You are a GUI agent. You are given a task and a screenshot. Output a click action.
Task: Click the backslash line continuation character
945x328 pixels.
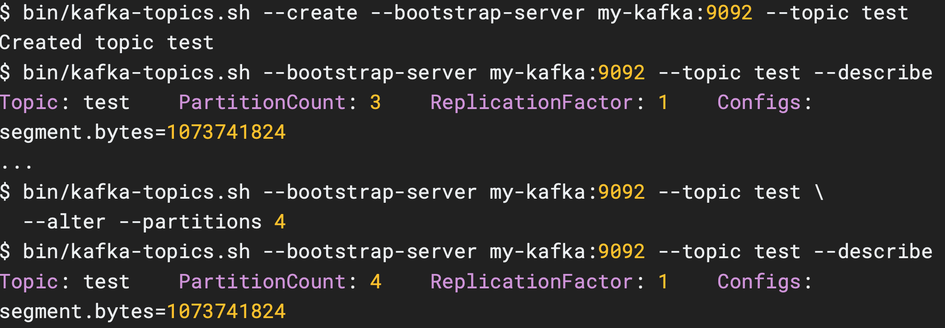[x=819, y=192]
